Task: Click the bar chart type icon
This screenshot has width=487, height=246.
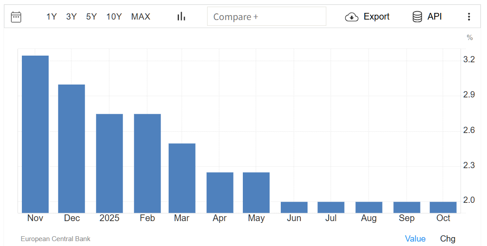Action: coord(181,17)
